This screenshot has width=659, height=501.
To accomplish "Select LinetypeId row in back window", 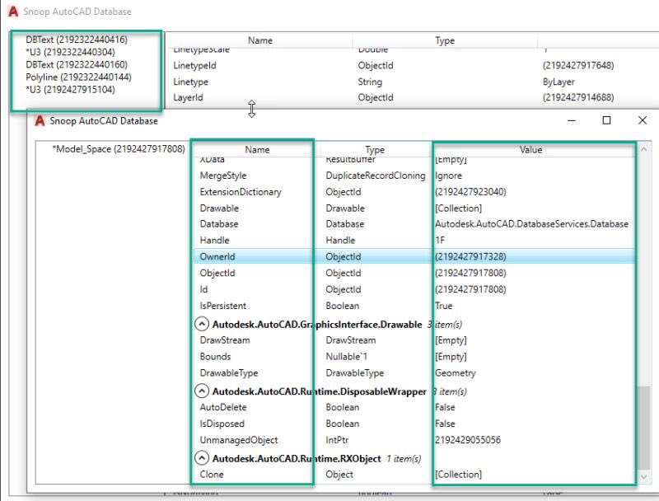I will point(412,65).
